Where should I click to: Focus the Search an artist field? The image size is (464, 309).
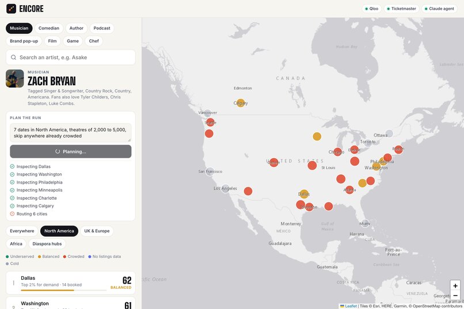(x=71, y=58)
